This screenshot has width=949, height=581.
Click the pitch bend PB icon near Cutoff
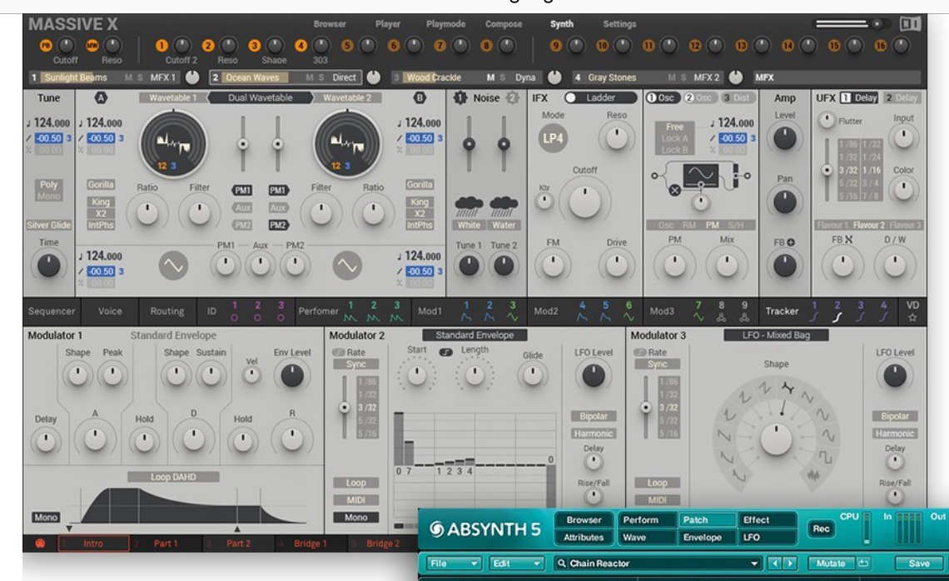pos(46,46)
